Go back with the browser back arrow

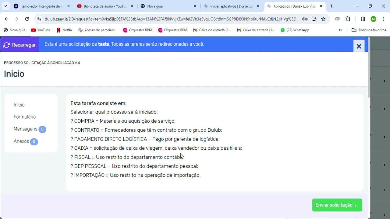click(x=6, y=19)
